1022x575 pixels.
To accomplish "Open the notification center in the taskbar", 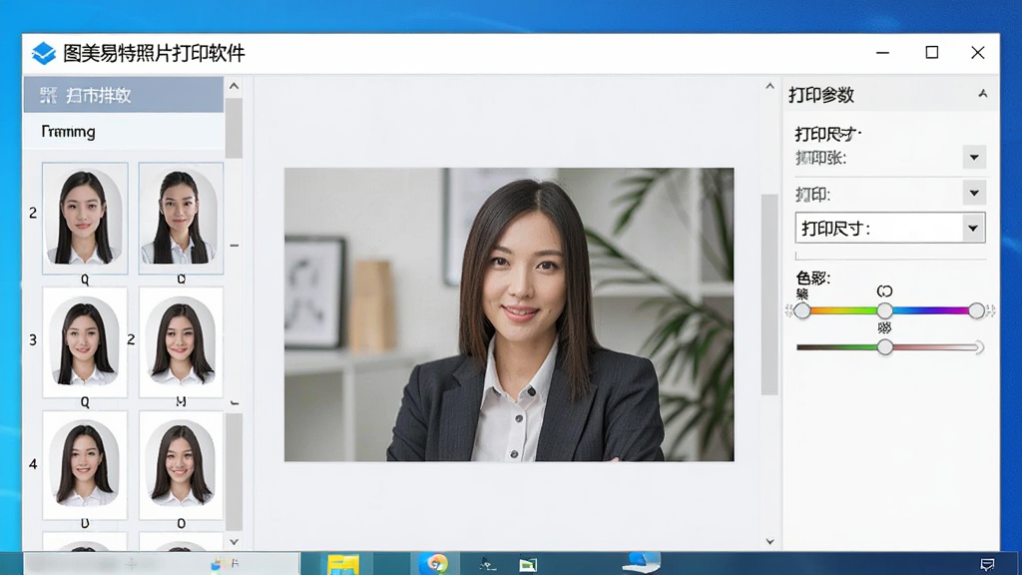I will pos(987,565).
